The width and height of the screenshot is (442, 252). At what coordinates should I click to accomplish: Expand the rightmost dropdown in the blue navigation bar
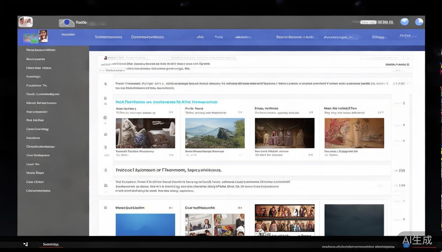(408, 36)
